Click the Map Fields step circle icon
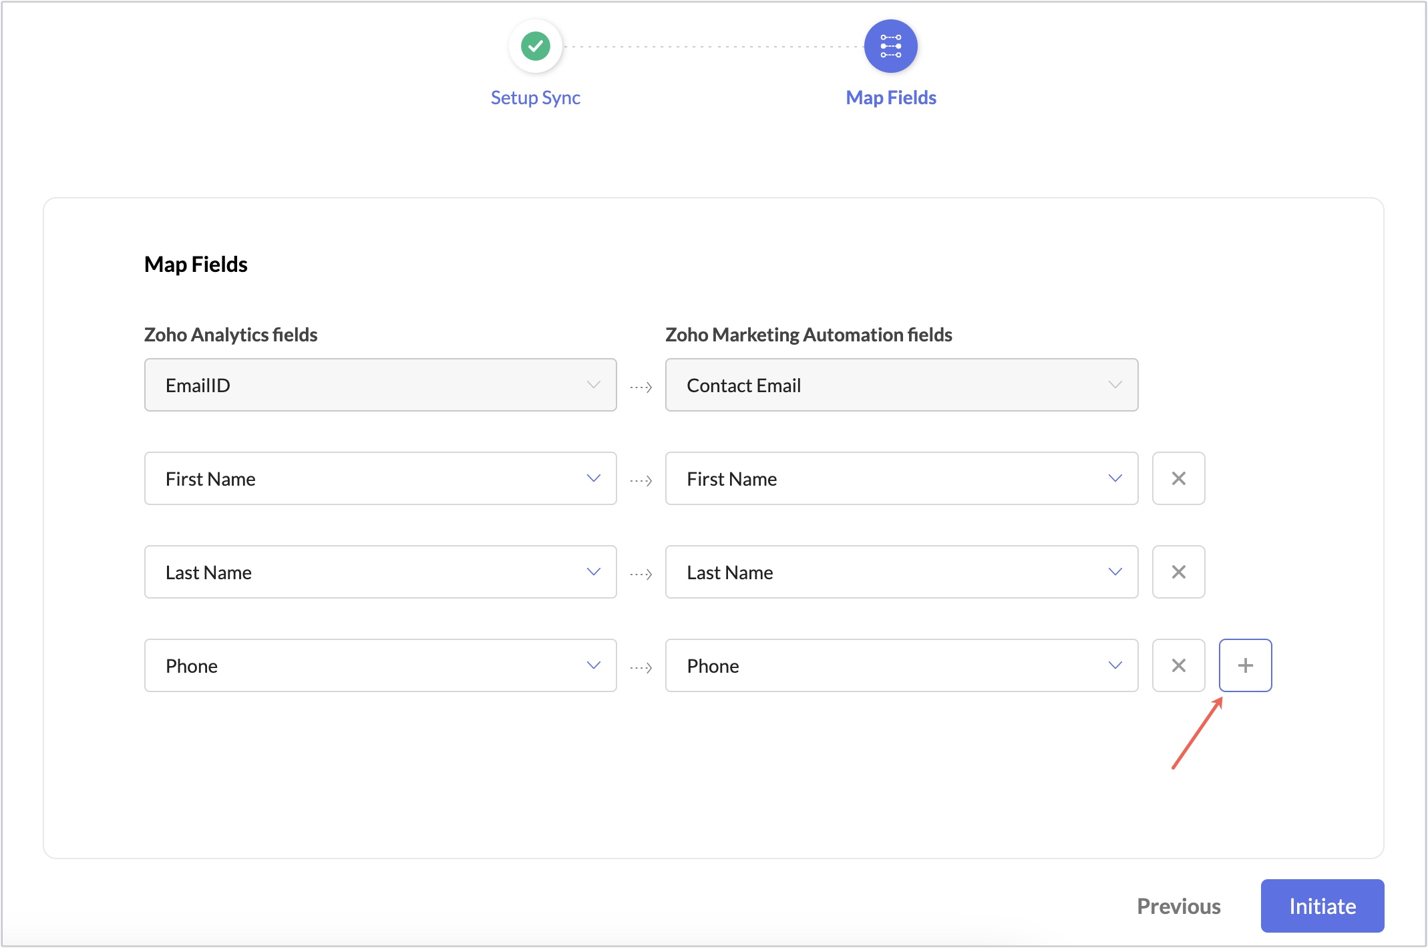 [890, 46]
